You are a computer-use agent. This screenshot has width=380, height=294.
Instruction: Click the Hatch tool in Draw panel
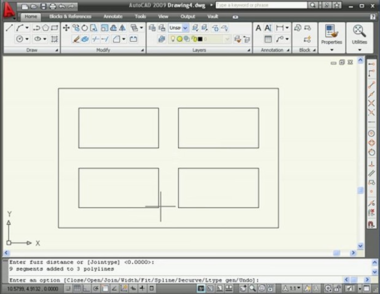[x=54, y=39]
